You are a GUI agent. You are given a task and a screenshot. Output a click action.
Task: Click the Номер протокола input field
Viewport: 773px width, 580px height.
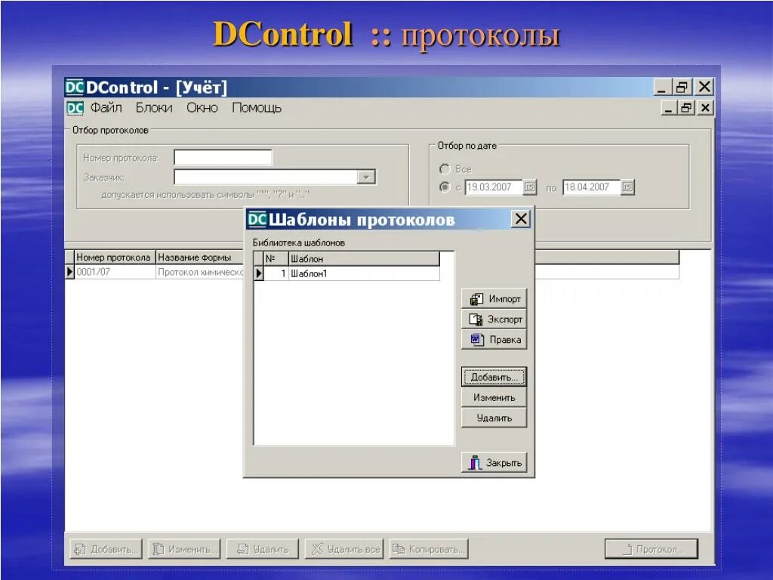pyautogui.click(x=223, y=157)
